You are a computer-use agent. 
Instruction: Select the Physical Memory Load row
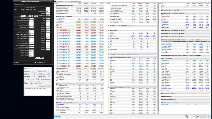(80, 13)
